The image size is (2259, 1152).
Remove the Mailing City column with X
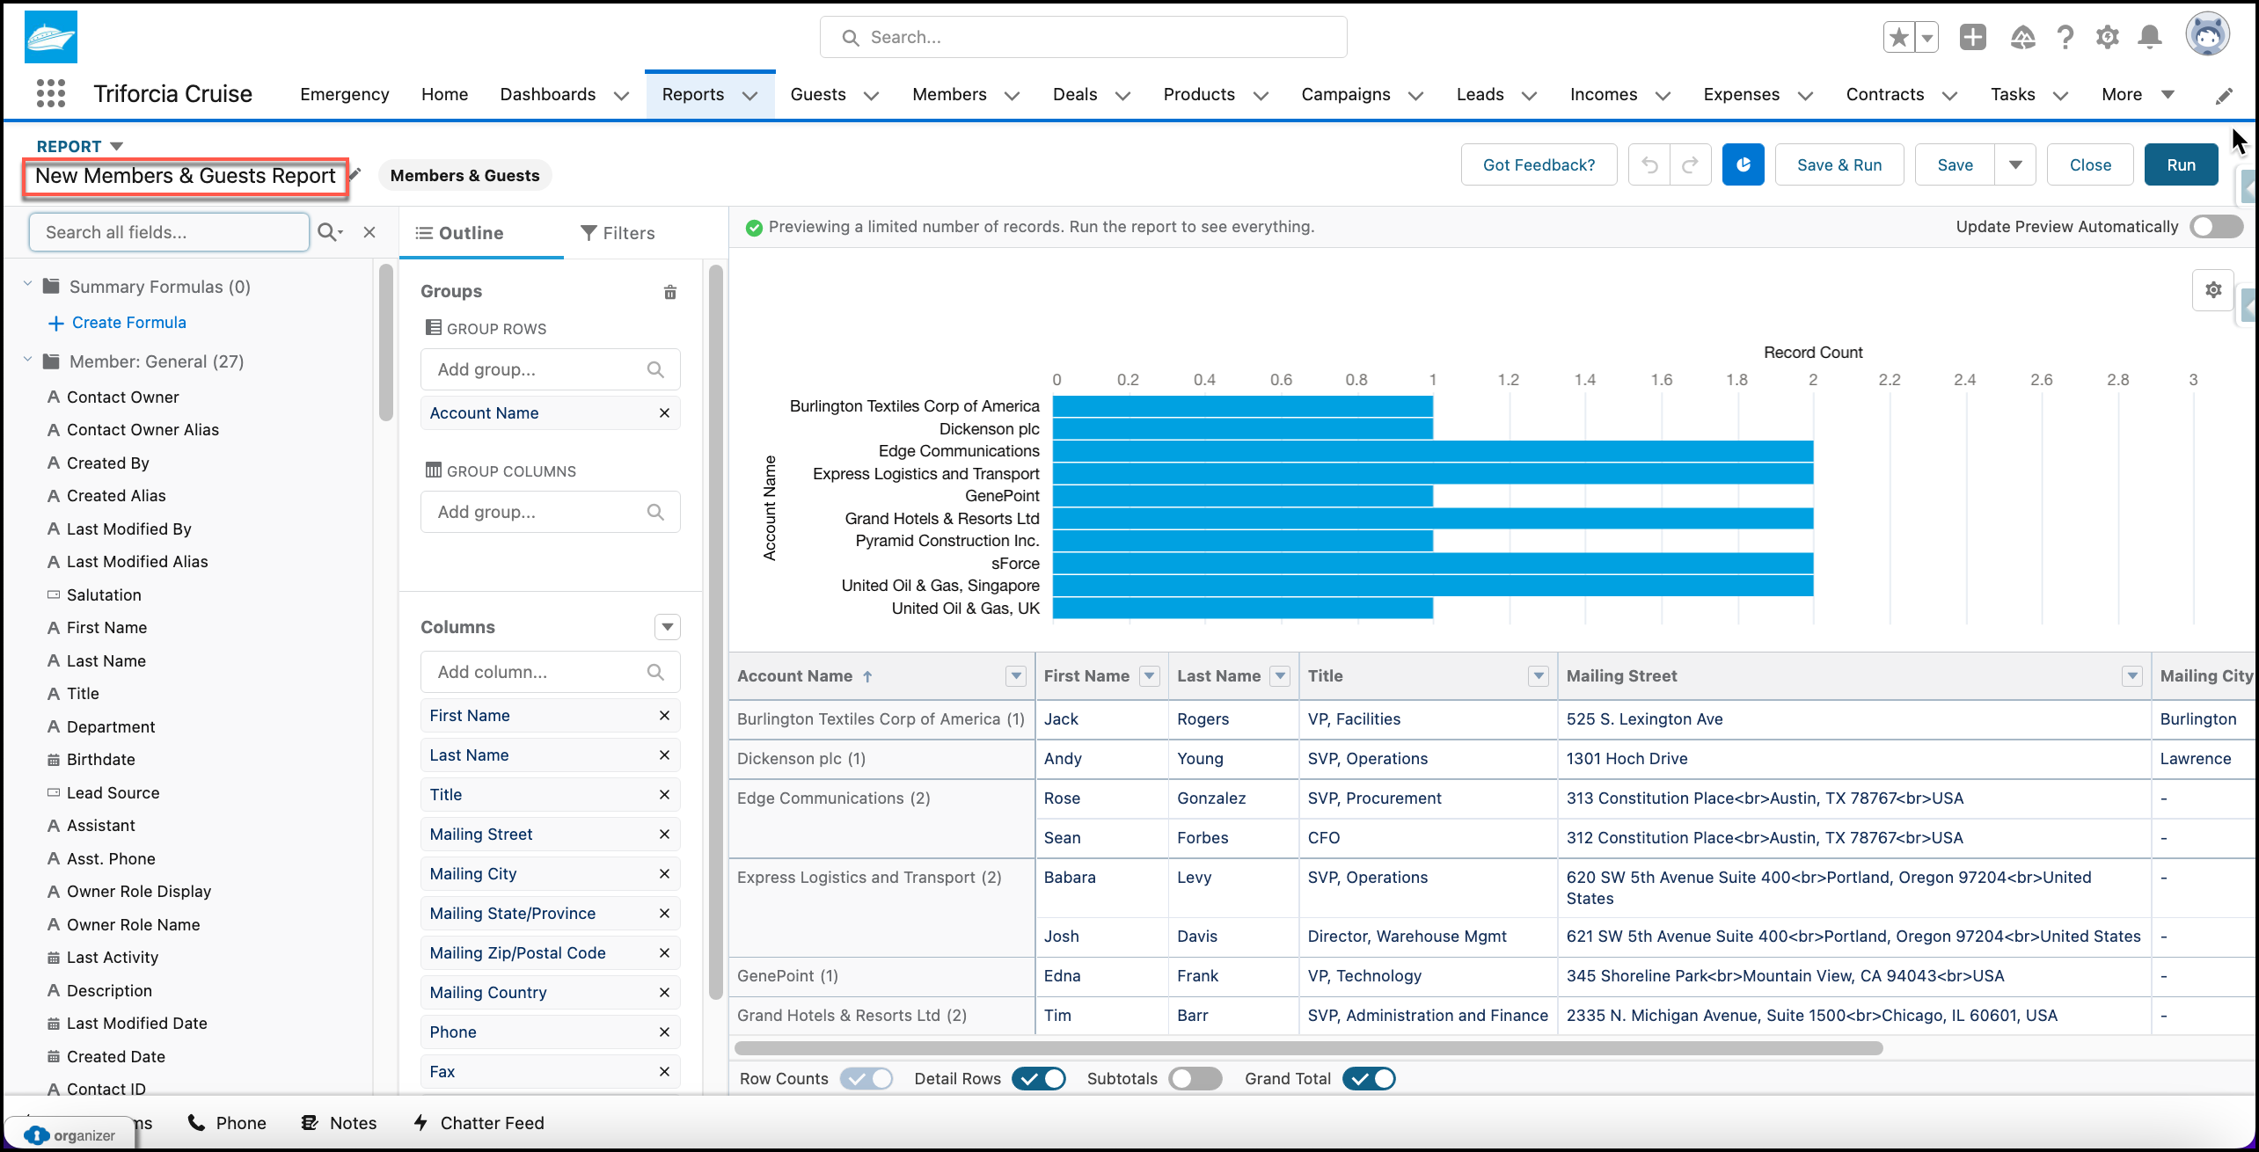tap(664, 873)
